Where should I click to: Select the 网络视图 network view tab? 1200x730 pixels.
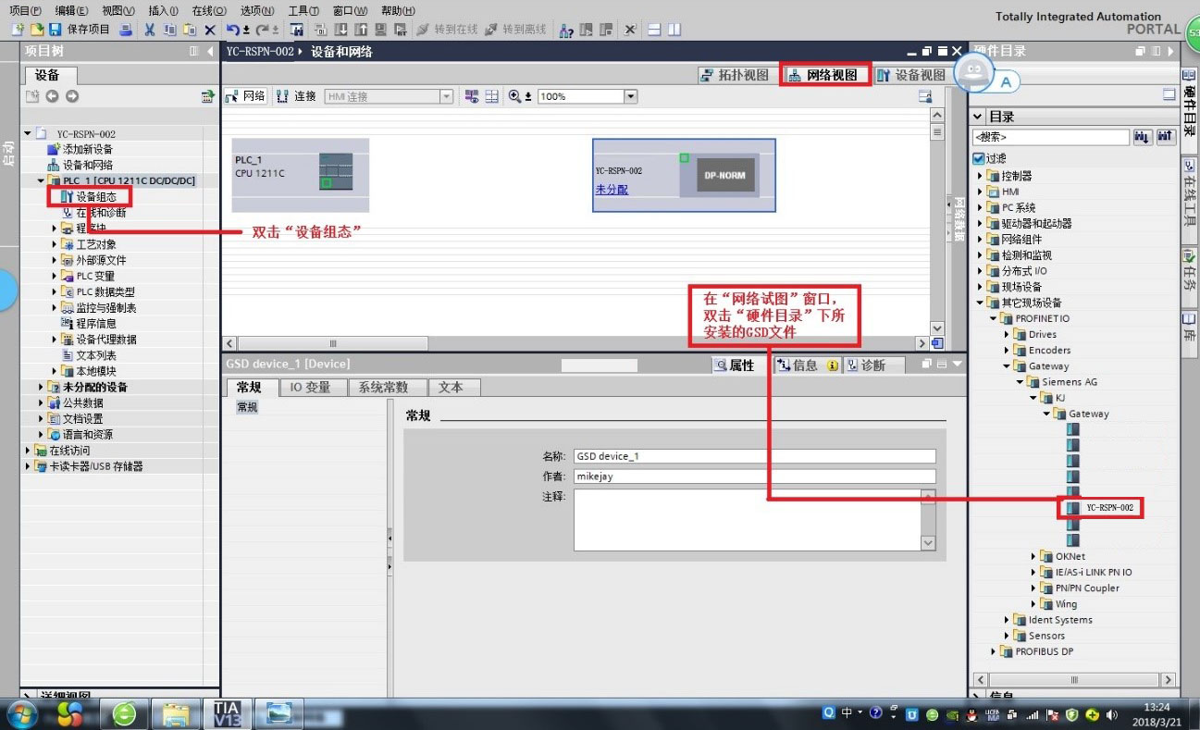[825, 75]
